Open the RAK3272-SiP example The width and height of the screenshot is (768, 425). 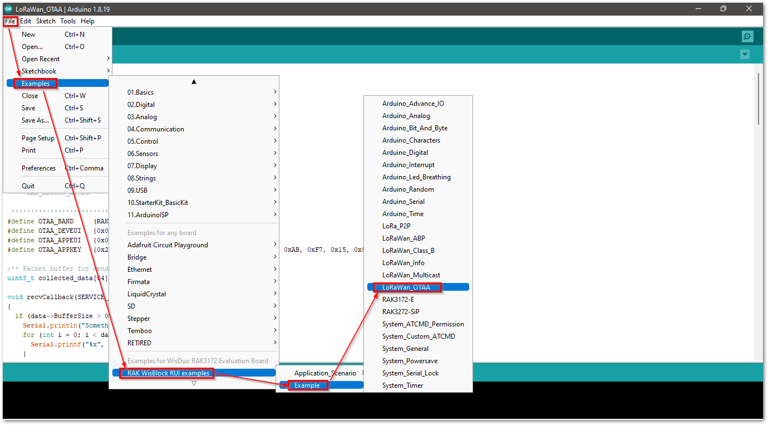[418, 312]
